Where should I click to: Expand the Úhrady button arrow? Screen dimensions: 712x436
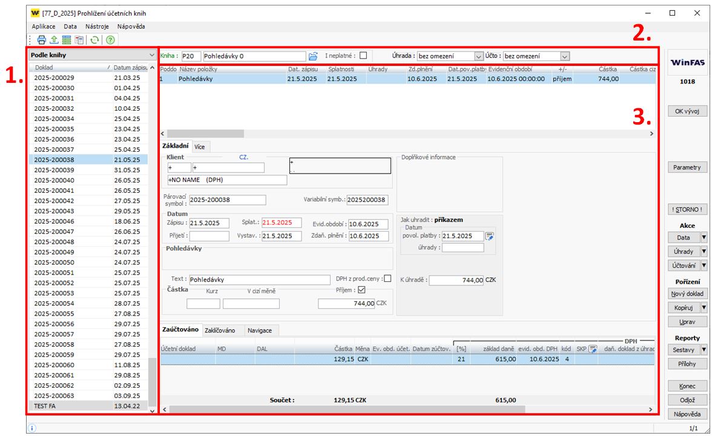pos(704,252)
